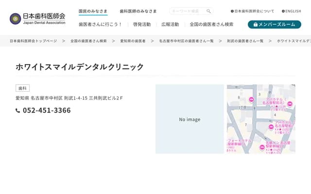Viewport: 311px width, 194px height.
Task: Click the No image placeholder thumbnail
Action: 190,119
